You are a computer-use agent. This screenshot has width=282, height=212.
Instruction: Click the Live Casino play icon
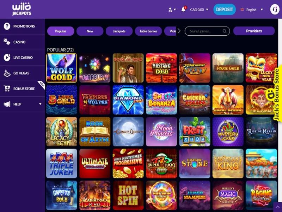pos(7,57)
